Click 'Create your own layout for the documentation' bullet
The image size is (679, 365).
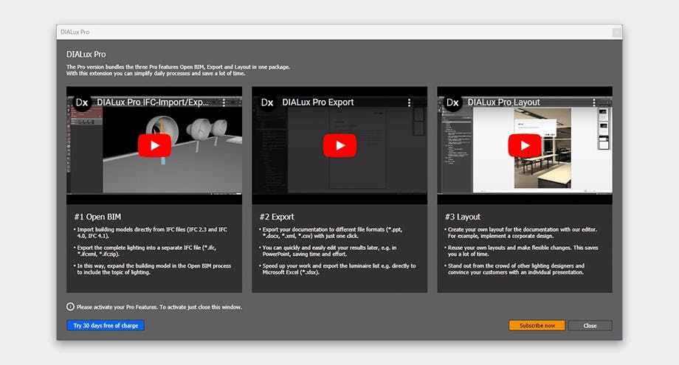[x=522, y=233]
